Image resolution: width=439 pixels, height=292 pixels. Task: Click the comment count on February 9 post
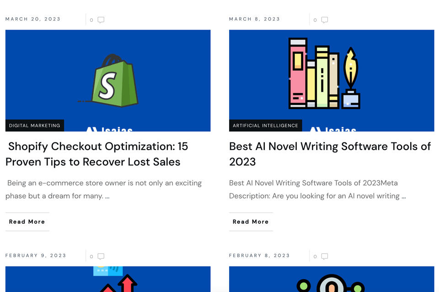click(x=91, y=256)
